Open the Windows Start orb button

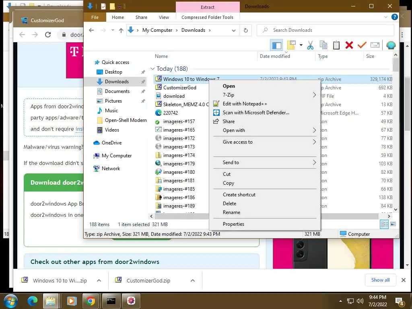pos(10,301)
